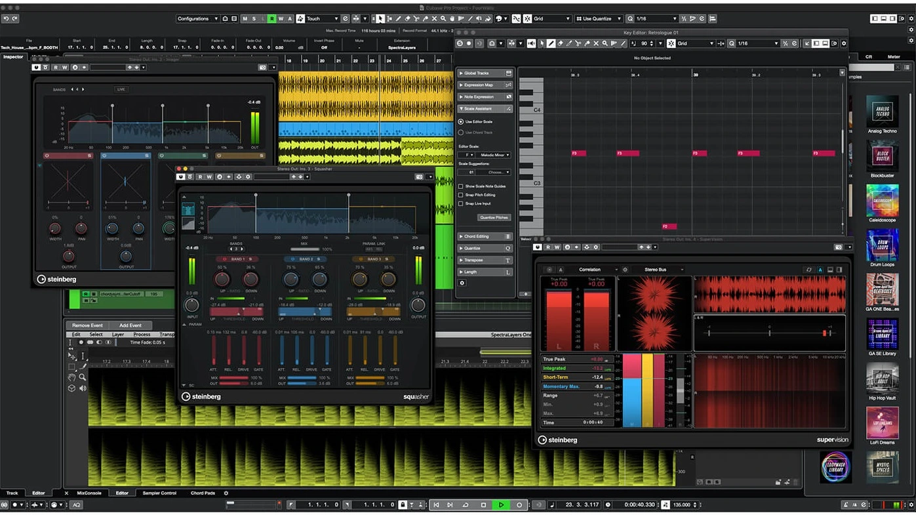Image resolution: width=916 pixels, height=515 pixels.
Task: Switch to the MixConsole tab
Action: click(89, 493)
